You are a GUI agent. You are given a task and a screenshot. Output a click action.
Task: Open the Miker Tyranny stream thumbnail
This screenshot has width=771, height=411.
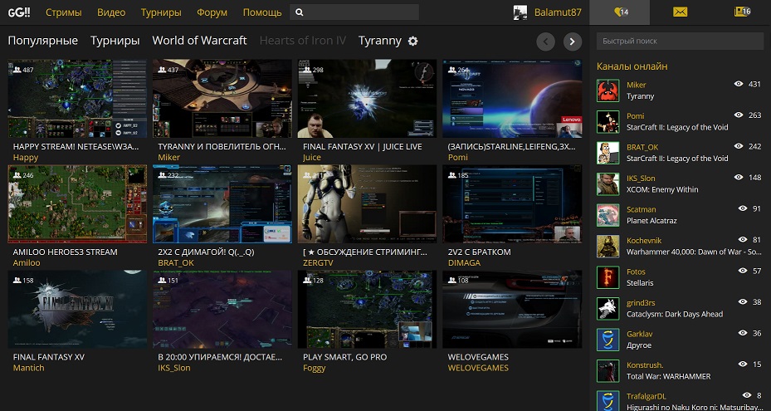[x=222, y=99]
